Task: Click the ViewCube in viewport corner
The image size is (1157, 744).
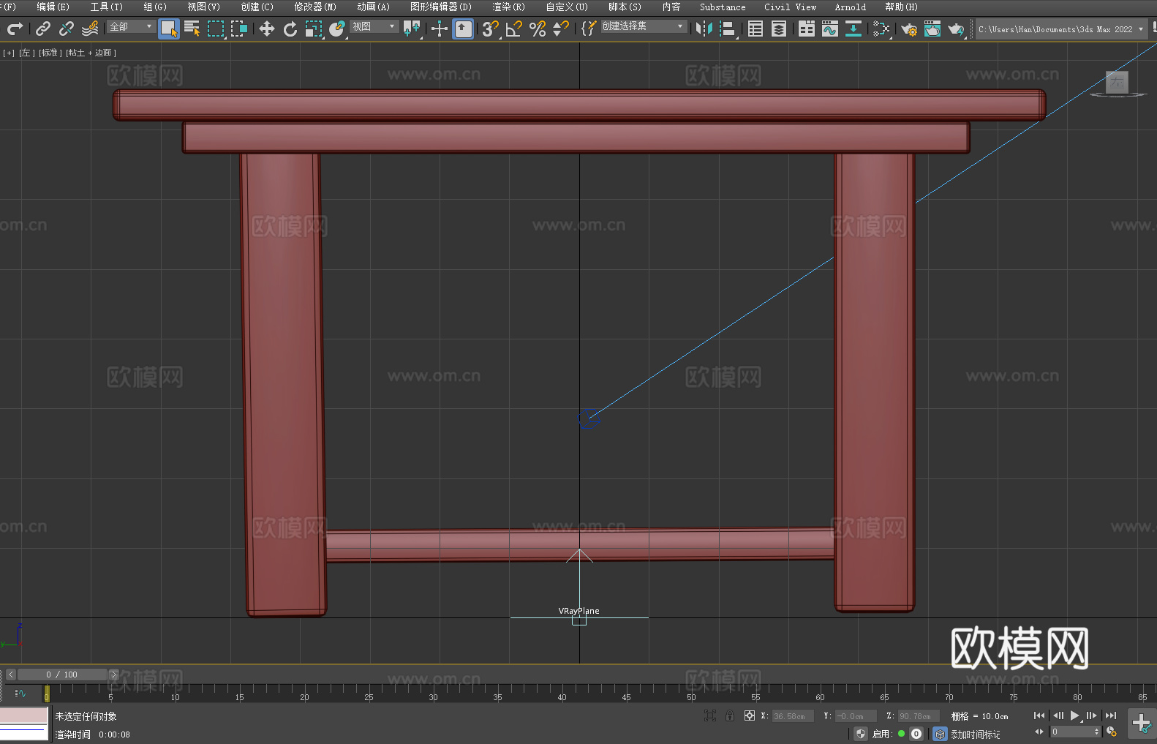Action: click(1117, 83)
